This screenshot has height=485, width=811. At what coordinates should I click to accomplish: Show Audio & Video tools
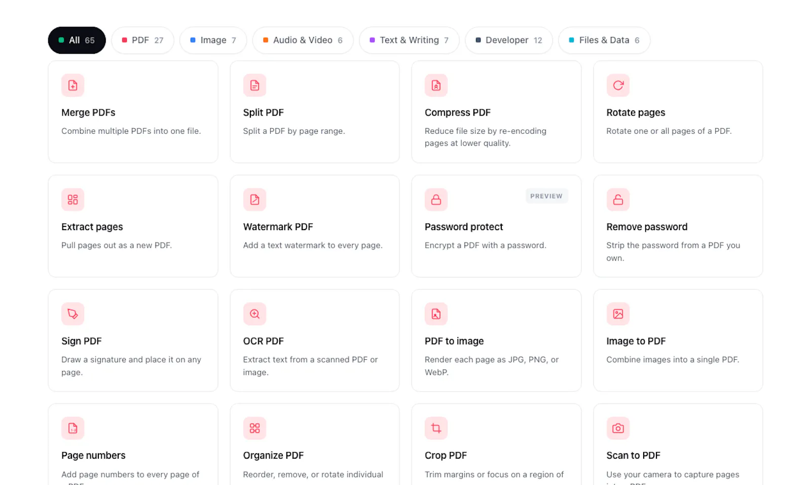pyautogui.click(x=303, y=40)
